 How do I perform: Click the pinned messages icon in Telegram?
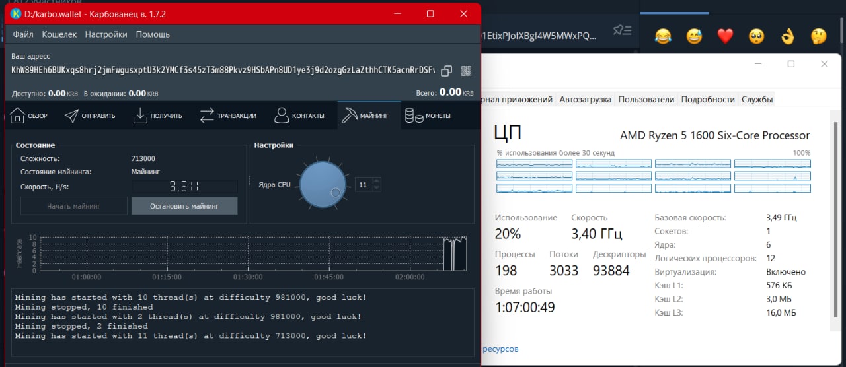(623, 30)
